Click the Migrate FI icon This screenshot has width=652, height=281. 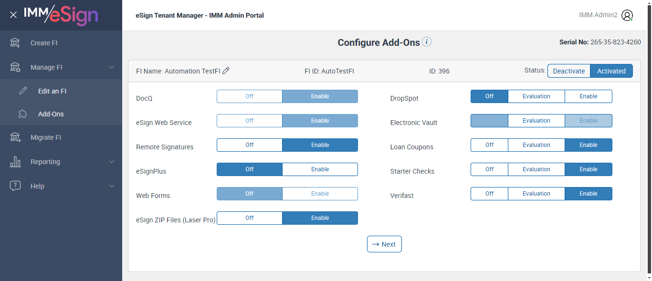[15, 137]
